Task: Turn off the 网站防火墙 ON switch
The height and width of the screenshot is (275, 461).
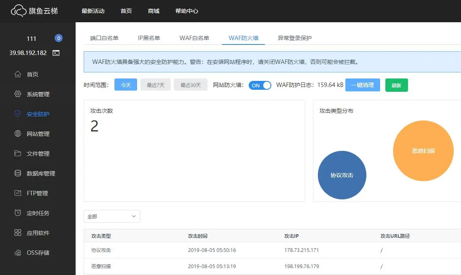Action: click(260, 85)
